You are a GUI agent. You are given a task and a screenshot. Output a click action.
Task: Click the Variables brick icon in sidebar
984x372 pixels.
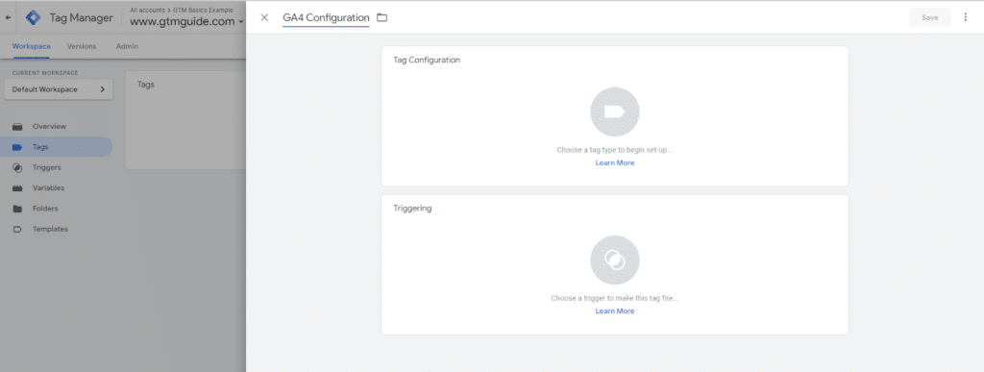point(17,188)
